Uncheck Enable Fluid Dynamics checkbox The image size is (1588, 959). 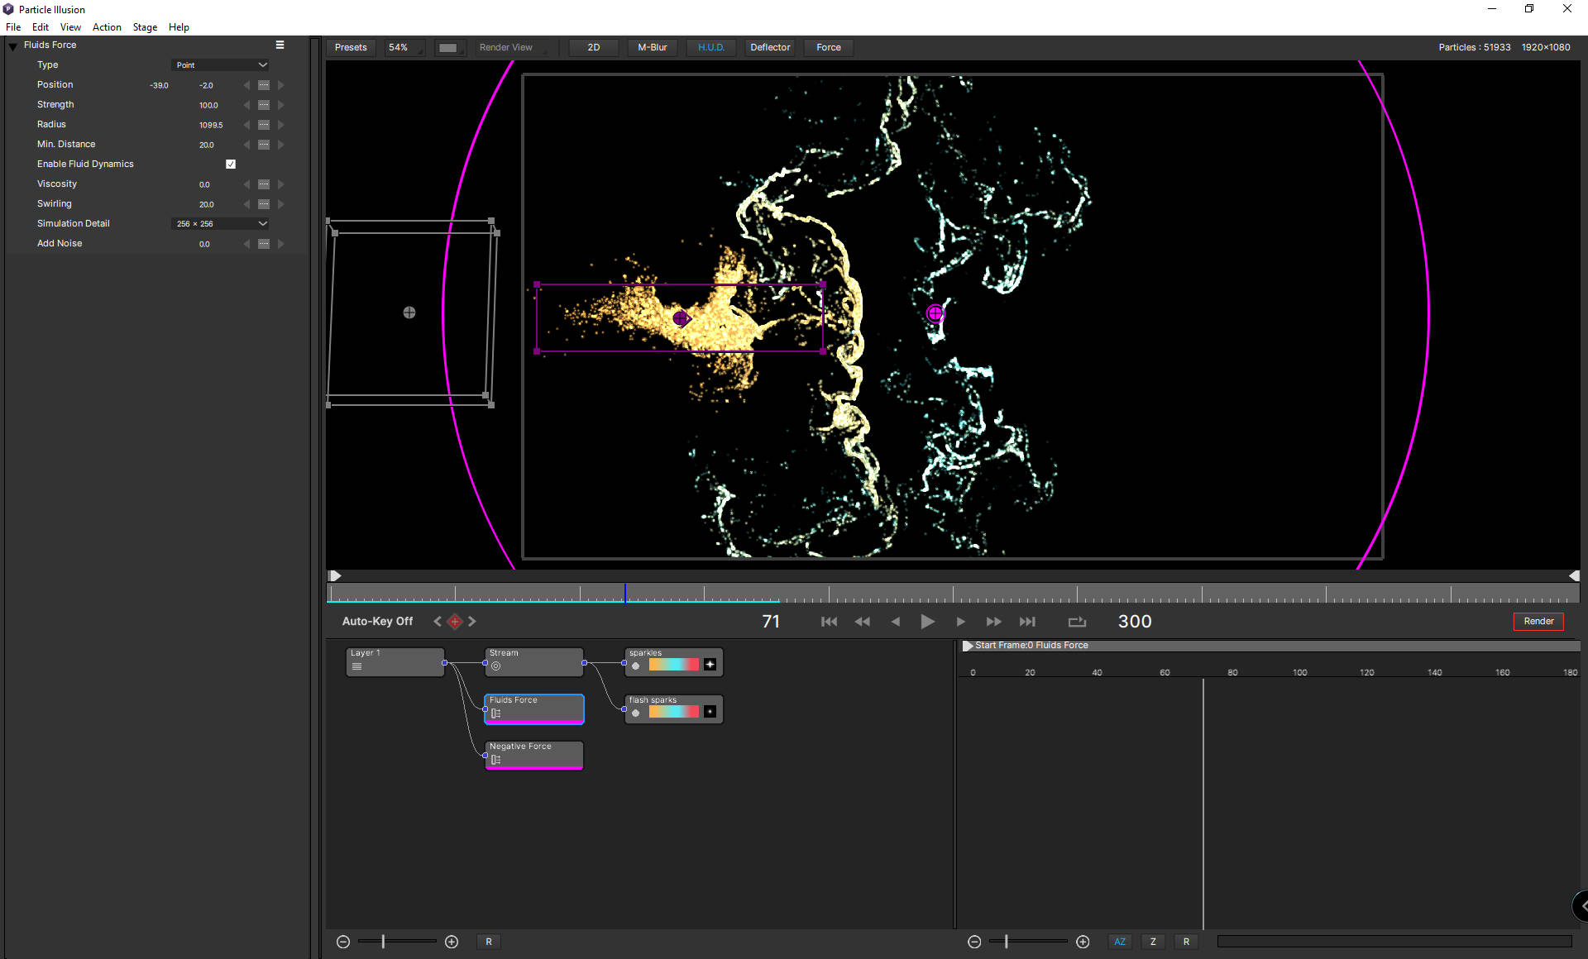(231, 165)
